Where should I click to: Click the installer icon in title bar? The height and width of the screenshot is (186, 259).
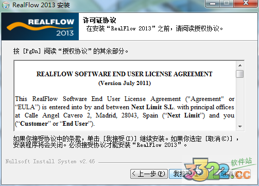click(6, 5)
